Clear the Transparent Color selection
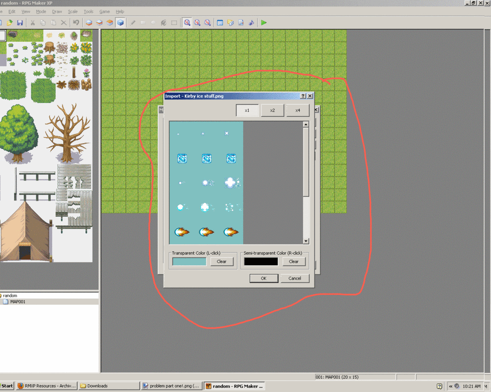The image size is (491, 392). pos(222,261)
